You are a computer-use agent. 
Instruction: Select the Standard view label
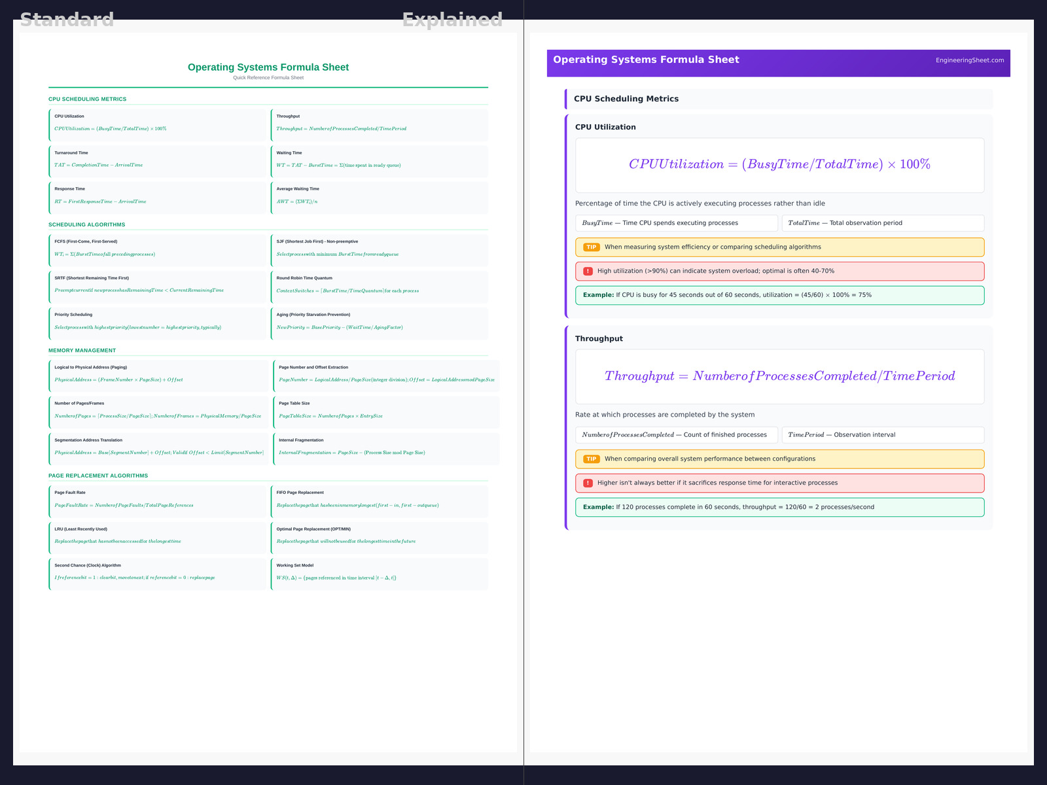(67, 20)
